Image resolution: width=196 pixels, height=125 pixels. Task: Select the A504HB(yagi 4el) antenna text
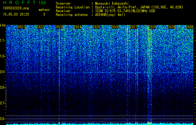[x=110, y=15]
